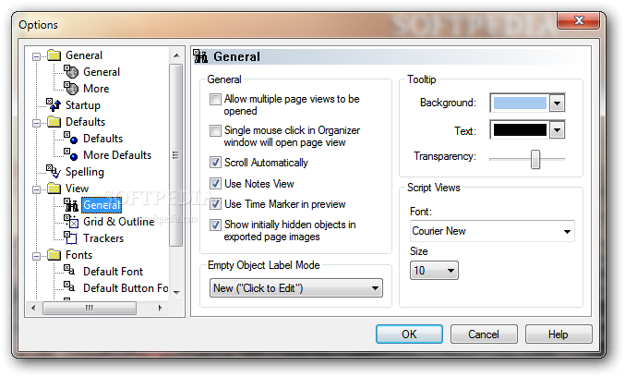Click the Fonts folder icon
This screenshot has height=377, width=625.
pyautogui.click(x=54, y=254)
